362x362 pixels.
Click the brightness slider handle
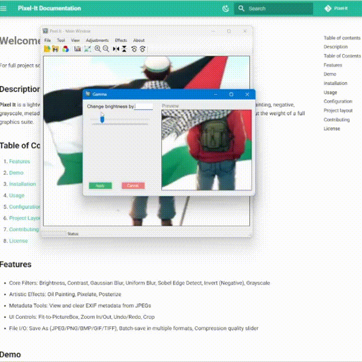click(x=102, y=119)
